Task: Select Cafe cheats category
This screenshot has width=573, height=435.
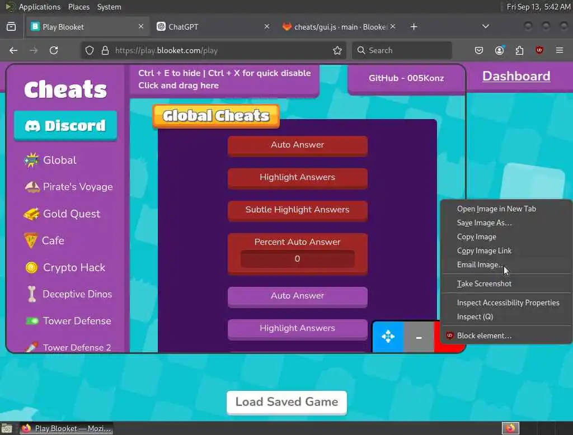Action: point(44,240)
